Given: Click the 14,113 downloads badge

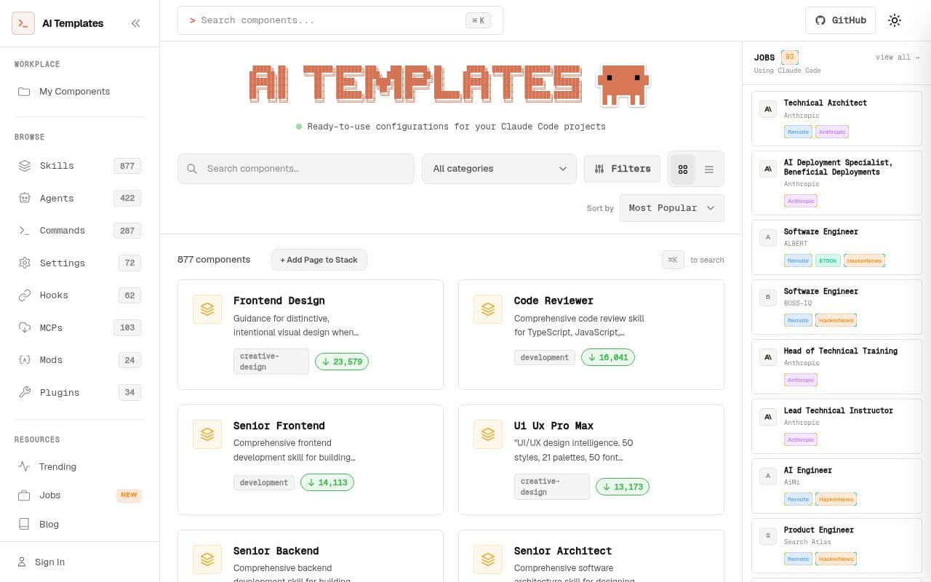Looking at the screenshot, I should pyautogui.click(x=327, y=482).
